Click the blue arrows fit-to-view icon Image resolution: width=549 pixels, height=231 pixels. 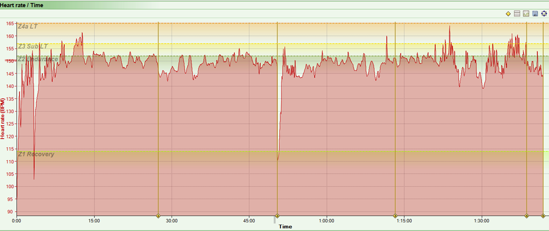pos(543,13)
